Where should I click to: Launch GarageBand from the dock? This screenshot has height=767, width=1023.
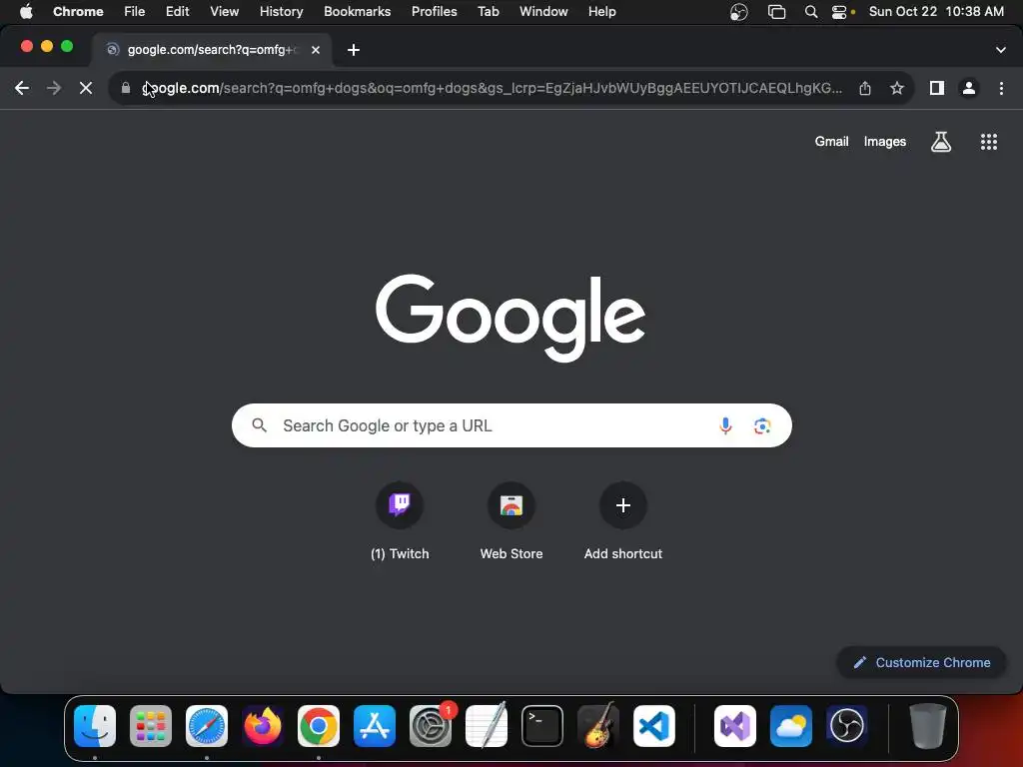[x=598, y=726]
